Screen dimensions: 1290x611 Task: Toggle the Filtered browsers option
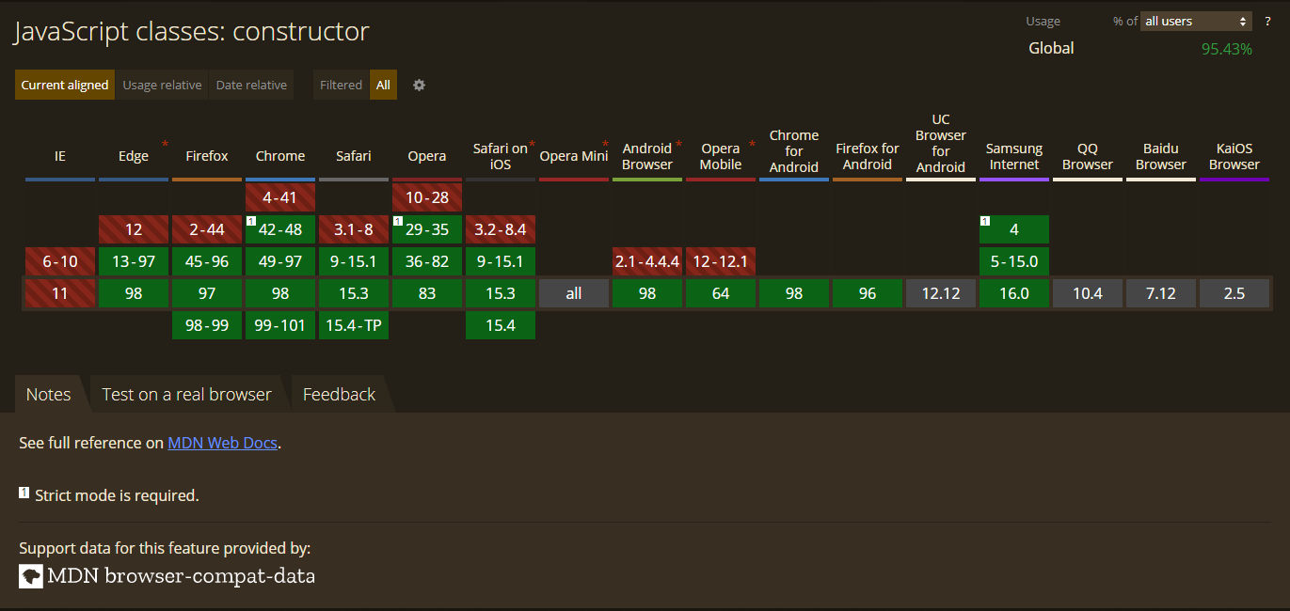tap(341, 85)
